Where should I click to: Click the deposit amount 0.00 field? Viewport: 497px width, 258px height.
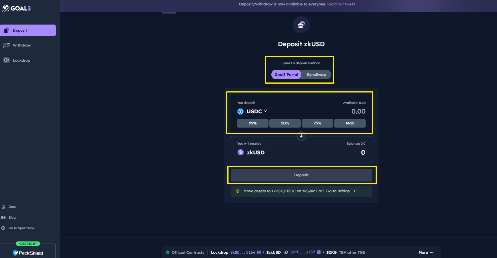point(358,111)
